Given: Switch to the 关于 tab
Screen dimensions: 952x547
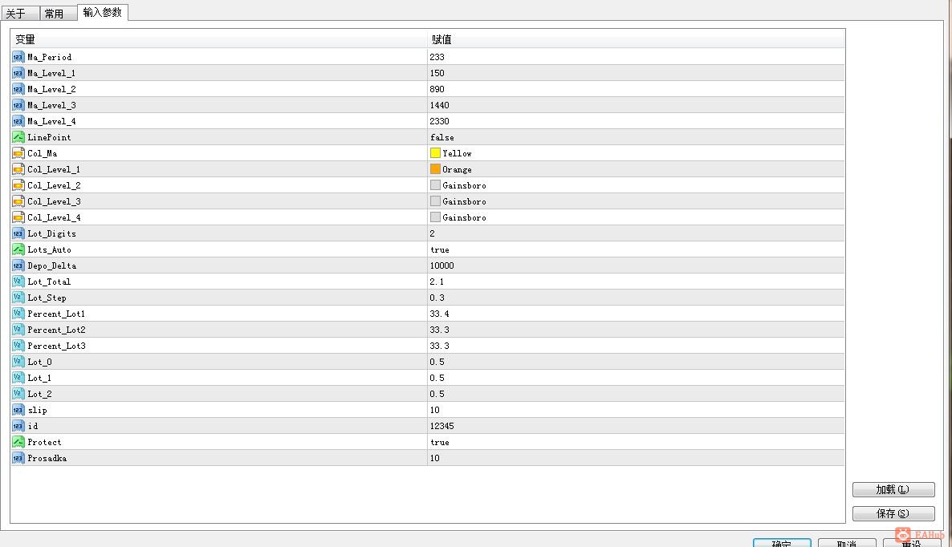Looking at the screenshot, I should coord(20,14).
